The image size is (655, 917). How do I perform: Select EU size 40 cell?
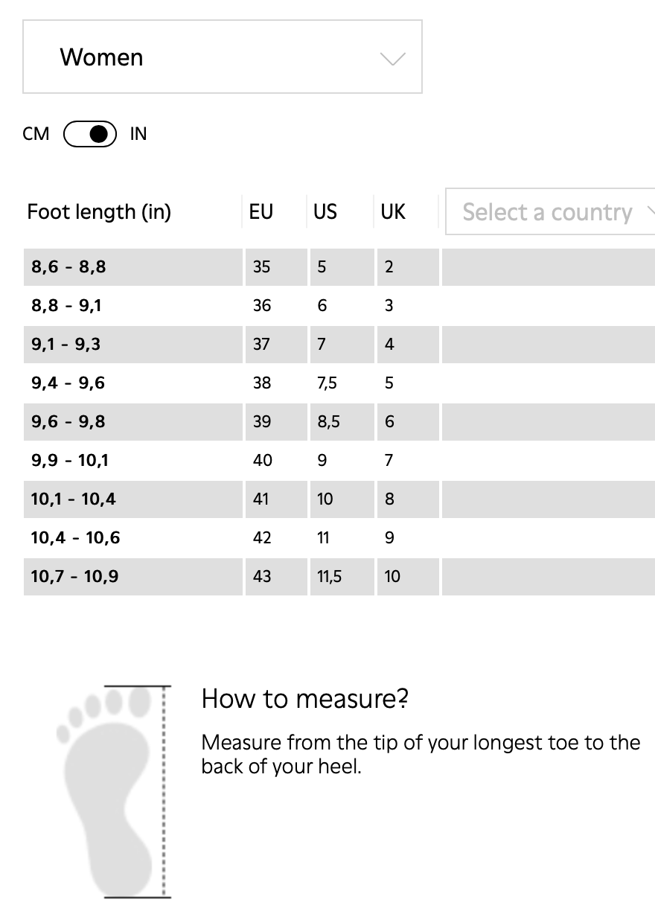point(263,461)
